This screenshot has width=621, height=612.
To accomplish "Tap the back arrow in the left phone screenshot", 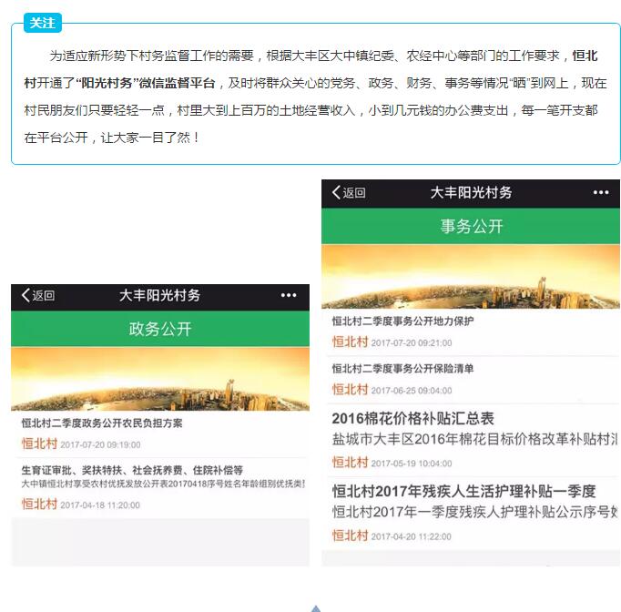I will click(37, 295).
